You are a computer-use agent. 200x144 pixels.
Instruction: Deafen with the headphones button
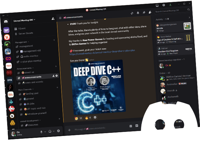click(x=50, y=131)
